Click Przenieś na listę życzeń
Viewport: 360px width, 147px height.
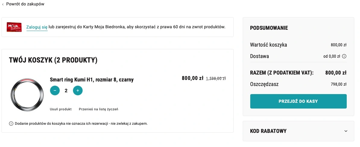pos(99,109)
